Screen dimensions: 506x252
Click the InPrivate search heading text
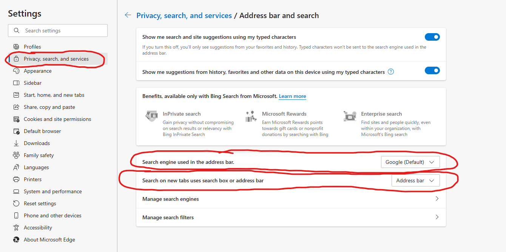tap(182, 114)
